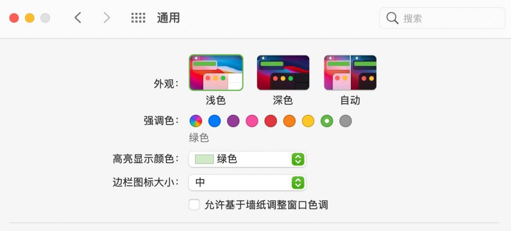Viewport: 511px width, 231px height.
Task: Choose the red accent color
Action: (x=271, y=121)
